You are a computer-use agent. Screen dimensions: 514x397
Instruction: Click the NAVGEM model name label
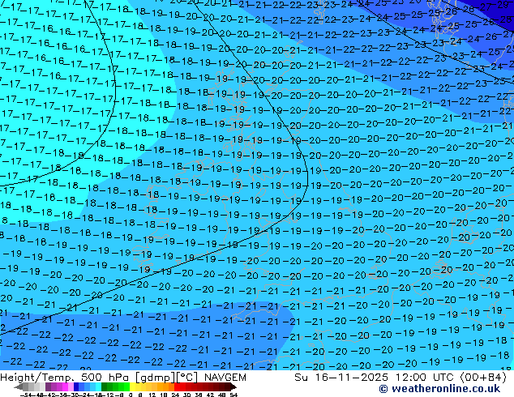225,378
